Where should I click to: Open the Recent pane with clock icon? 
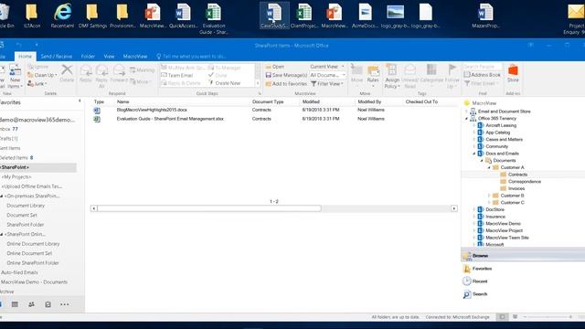tap(475, 281)
